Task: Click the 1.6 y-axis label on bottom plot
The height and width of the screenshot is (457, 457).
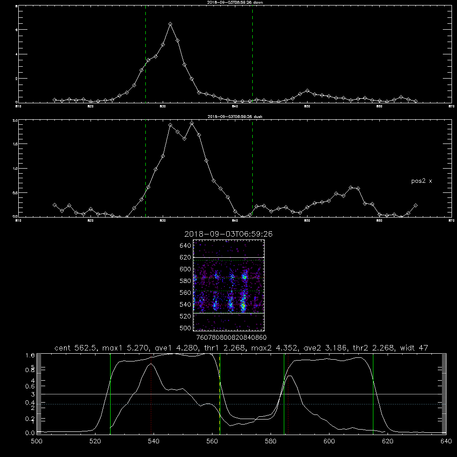Action: pyautogui.click(x=30, y=355)
